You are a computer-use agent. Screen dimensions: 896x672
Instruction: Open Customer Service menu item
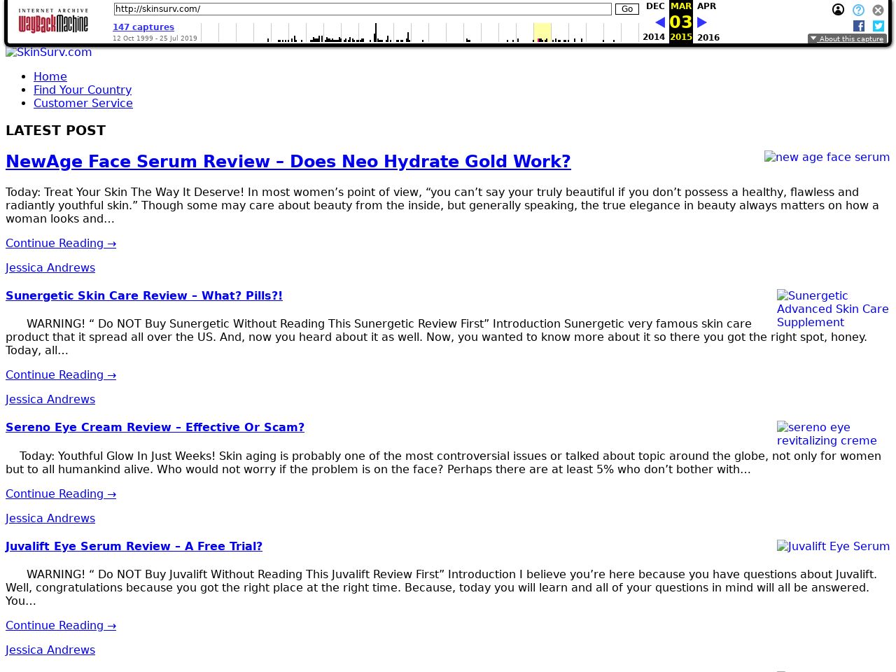pos(83,104)
